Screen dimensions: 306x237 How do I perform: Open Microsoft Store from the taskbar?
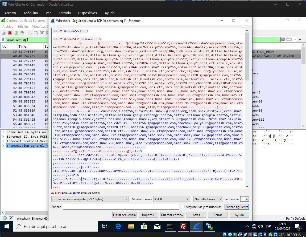pos(144,226)
